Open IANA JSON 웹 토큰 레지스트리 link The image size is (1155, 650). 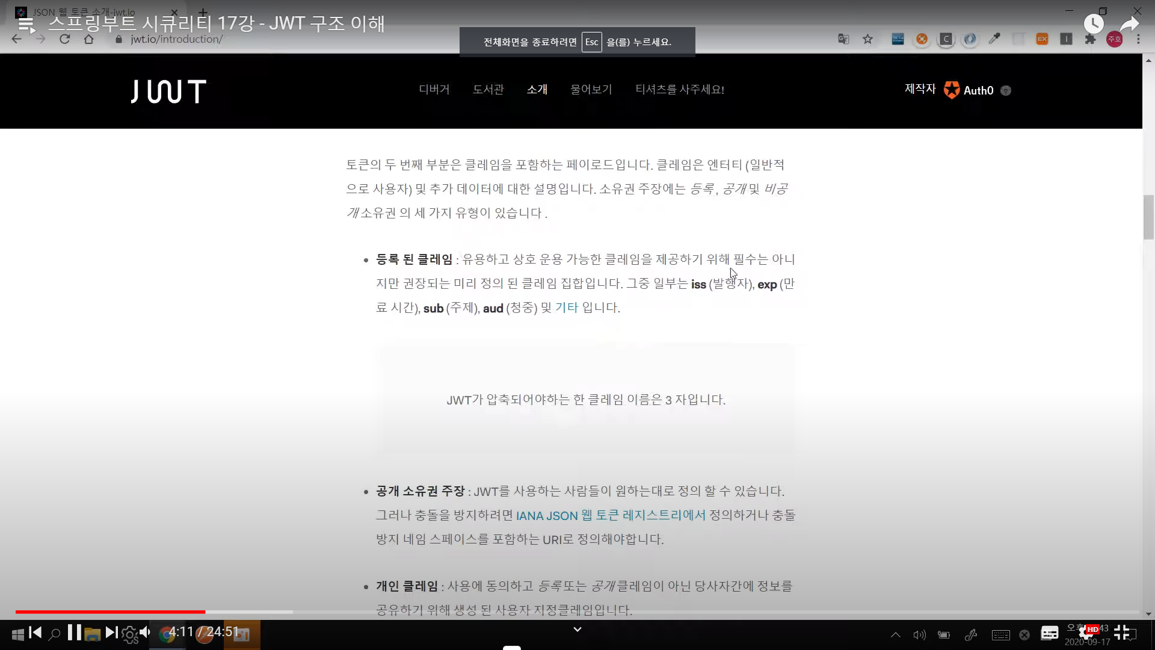click(610, 516)
